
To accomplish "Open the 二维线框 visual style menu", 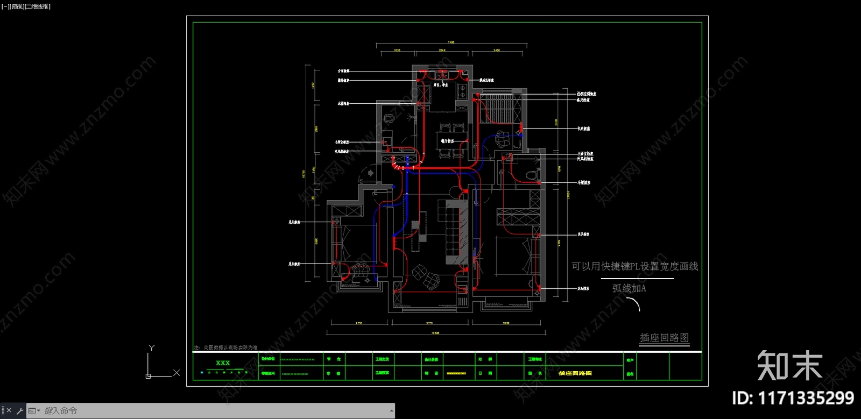I will 38,6.
